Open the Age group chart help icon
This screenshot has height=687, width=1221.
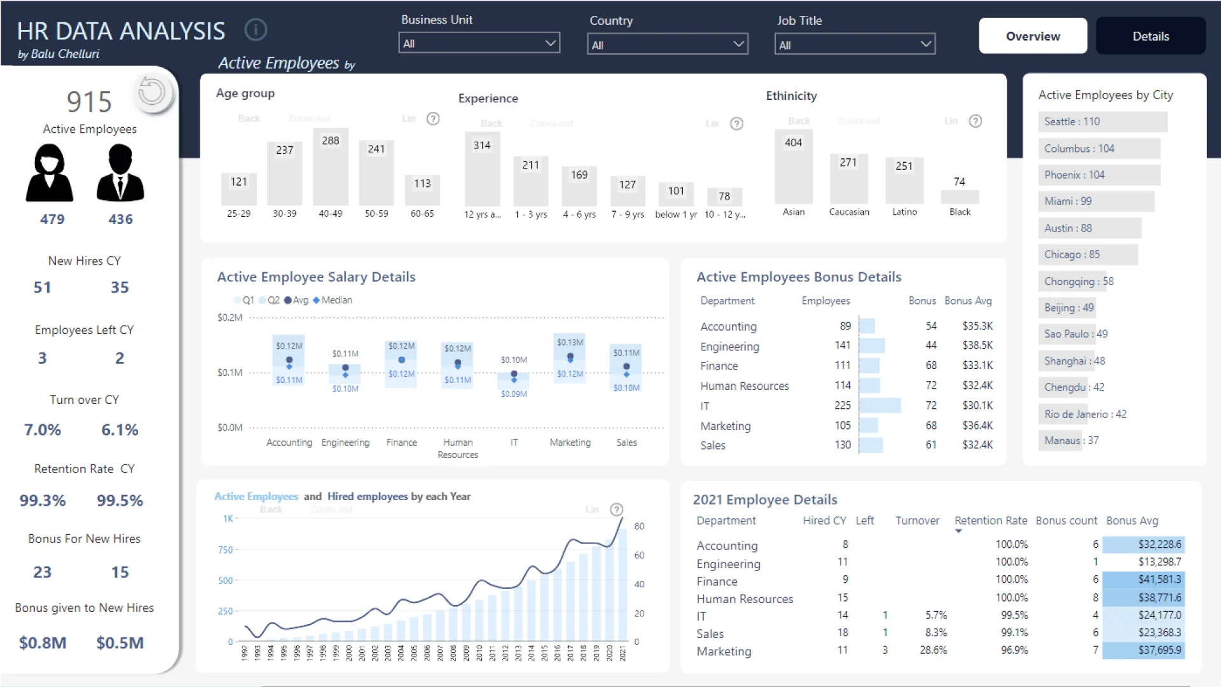tap(433, 119)
